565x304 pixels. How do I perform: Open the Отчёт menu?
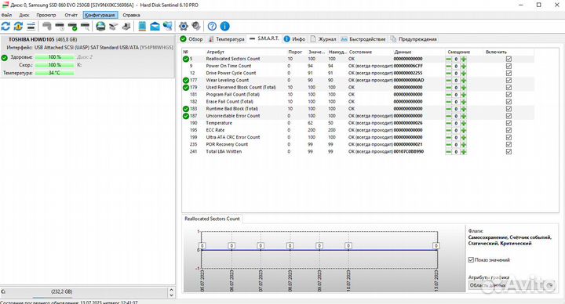click(x=71, y=15)
